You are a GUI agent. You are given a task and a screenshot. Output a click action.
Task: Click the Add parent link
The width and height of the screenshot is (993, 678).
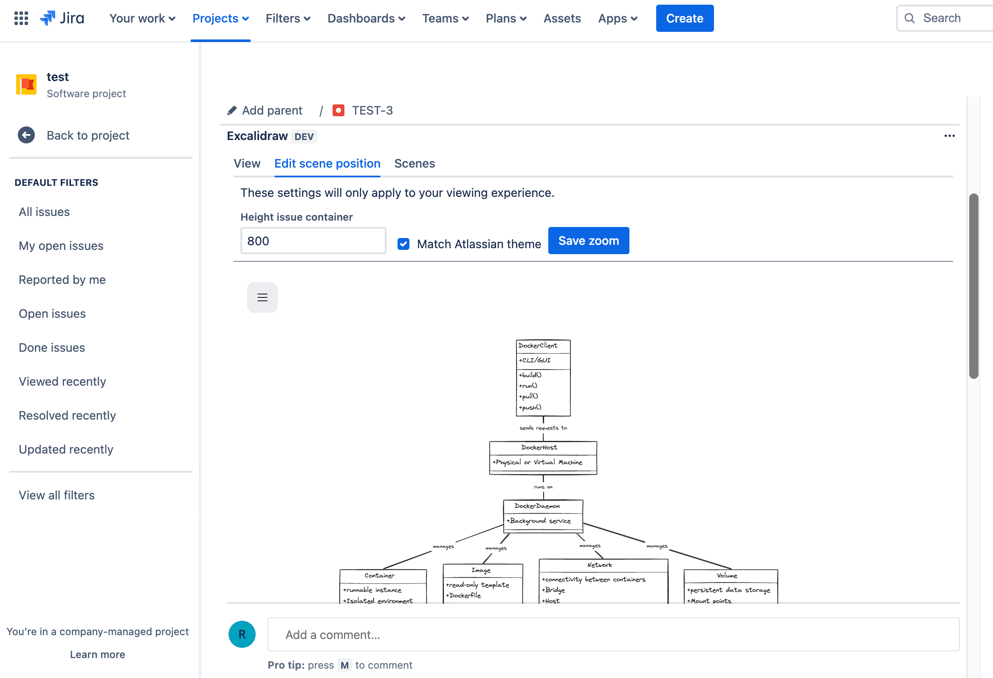(272, 111)
